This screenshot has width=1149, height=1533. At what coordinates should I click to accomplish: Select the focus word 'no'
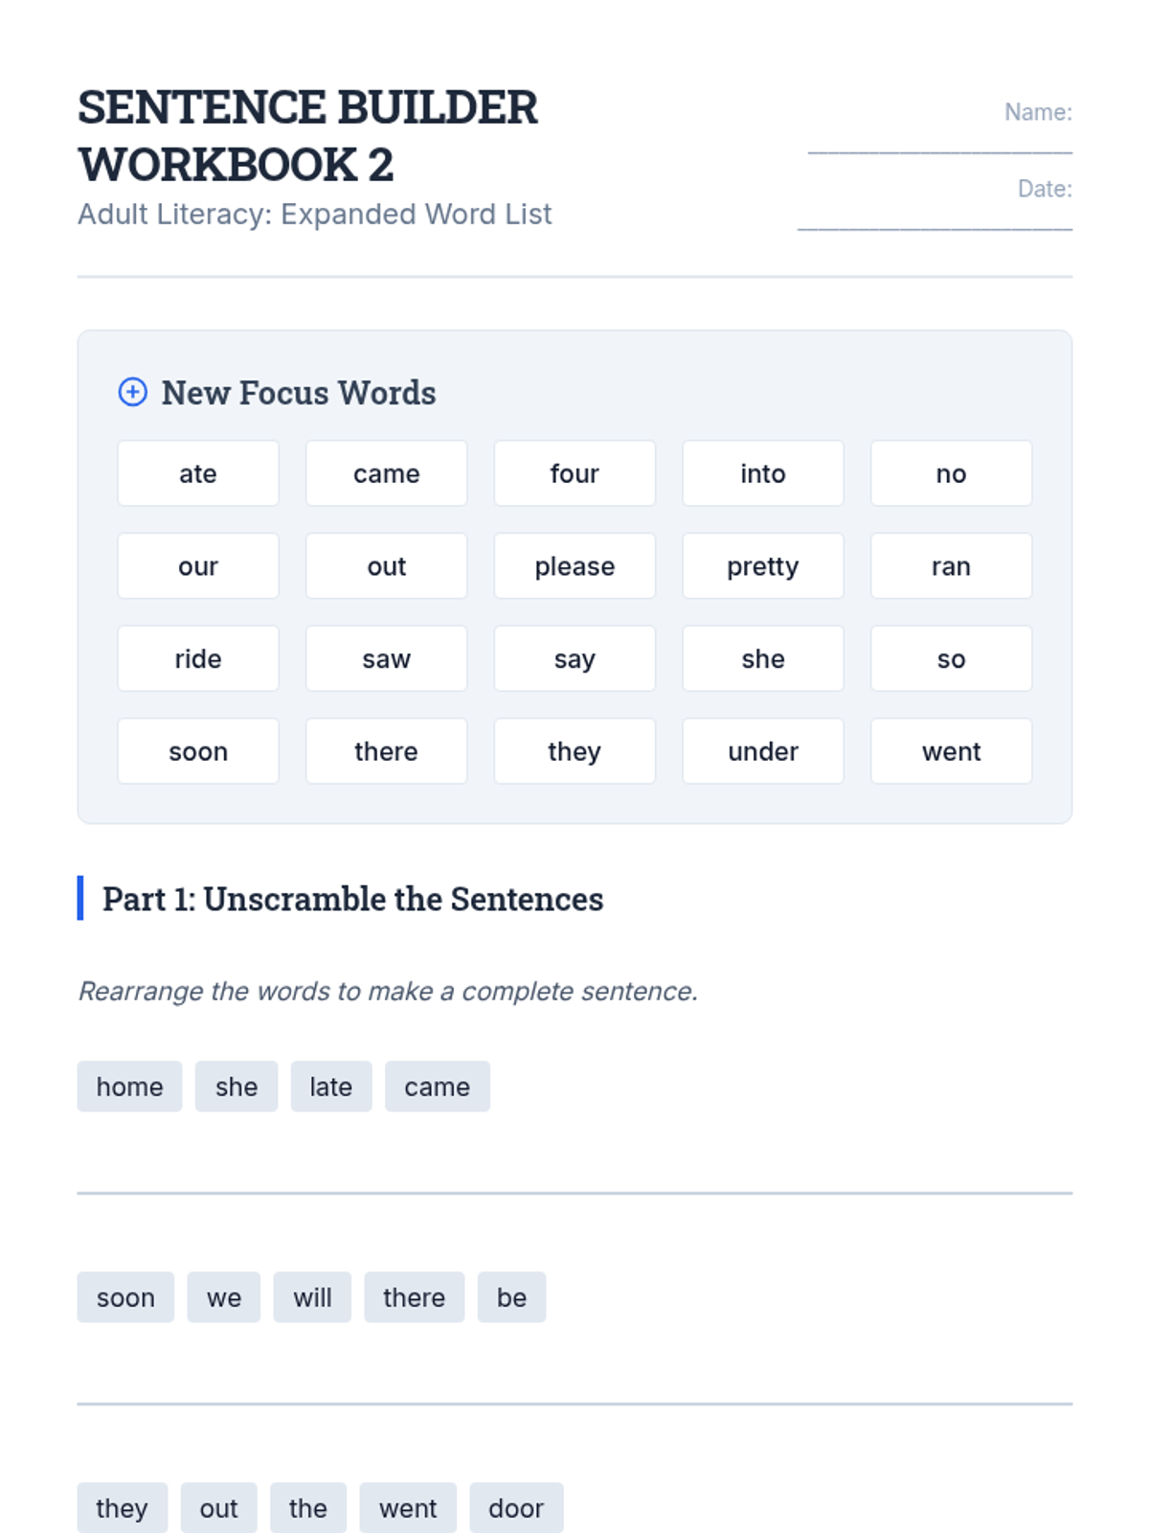tap(951, 473)
